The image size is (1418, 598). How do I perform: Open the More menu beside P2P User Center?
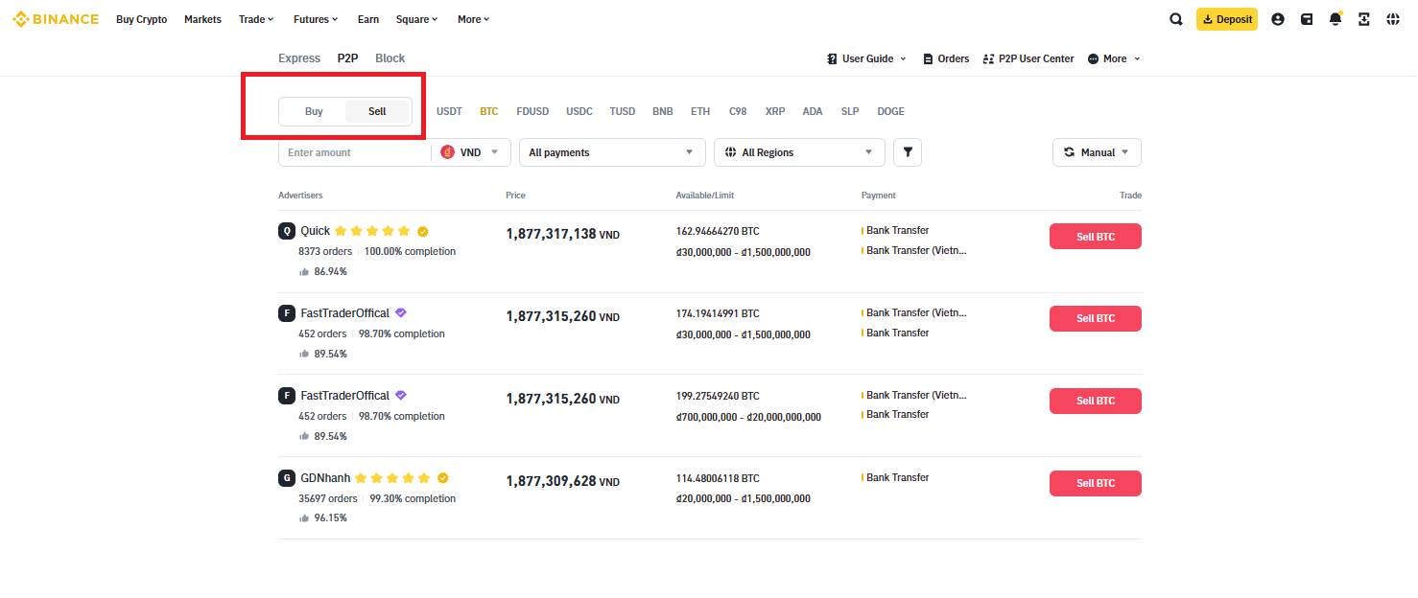click(x=1115, y=58)
